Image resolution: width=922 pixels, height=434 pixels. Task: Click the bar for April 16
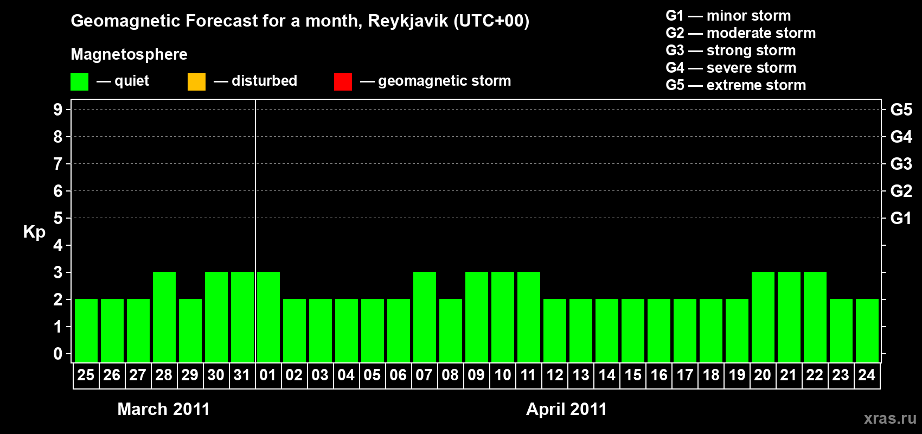(659, 330)
